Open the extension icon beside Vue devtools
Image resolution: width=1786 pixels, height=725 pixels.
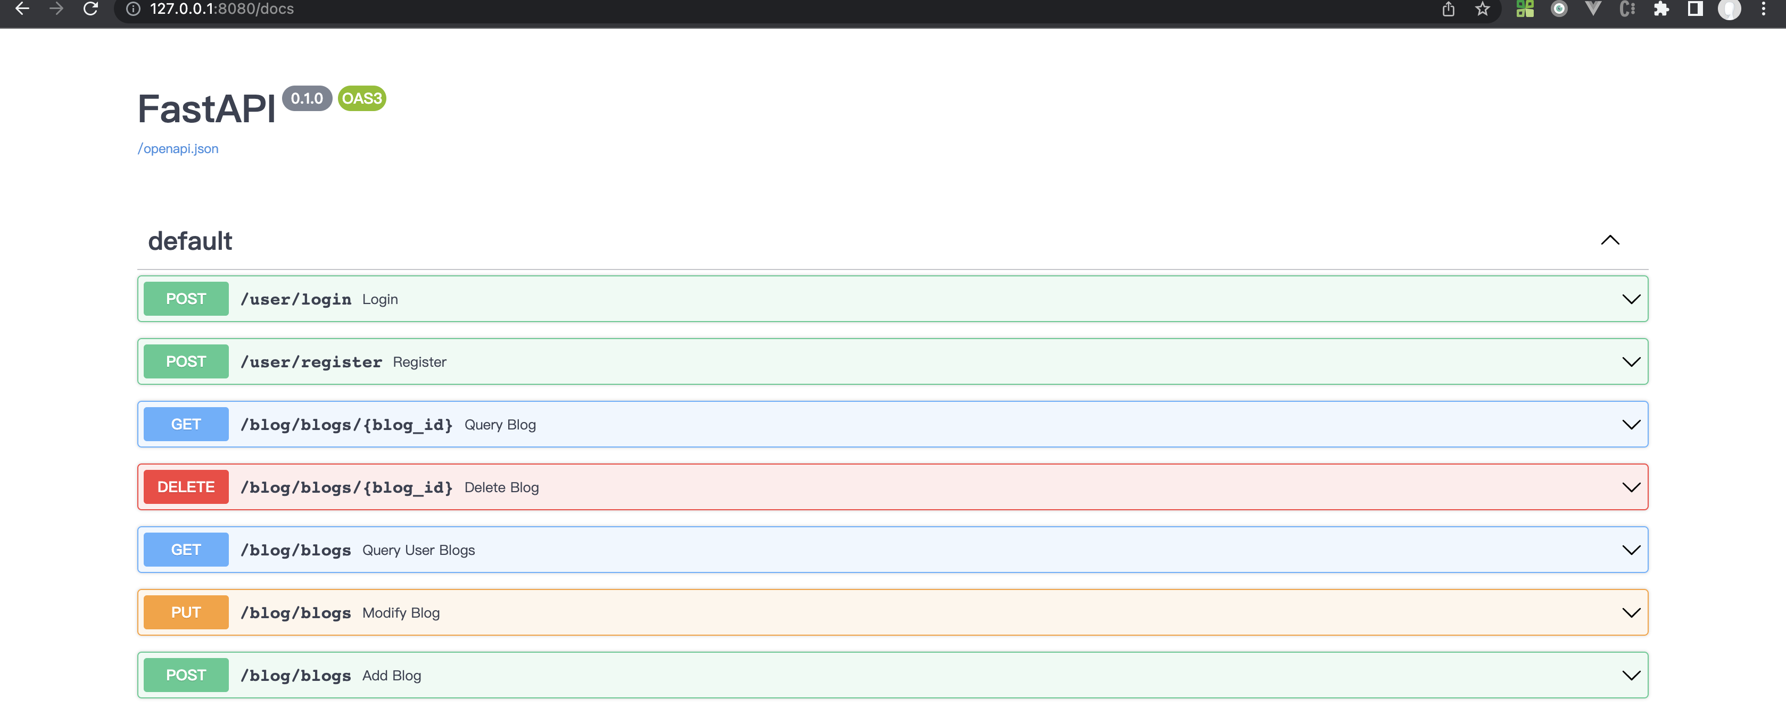tap(1627, 9)
